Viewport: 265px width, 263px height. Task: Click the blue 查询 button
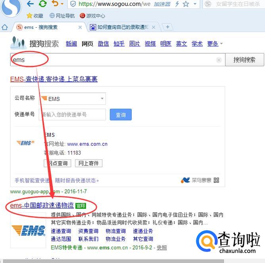click(x=121, y=115)
